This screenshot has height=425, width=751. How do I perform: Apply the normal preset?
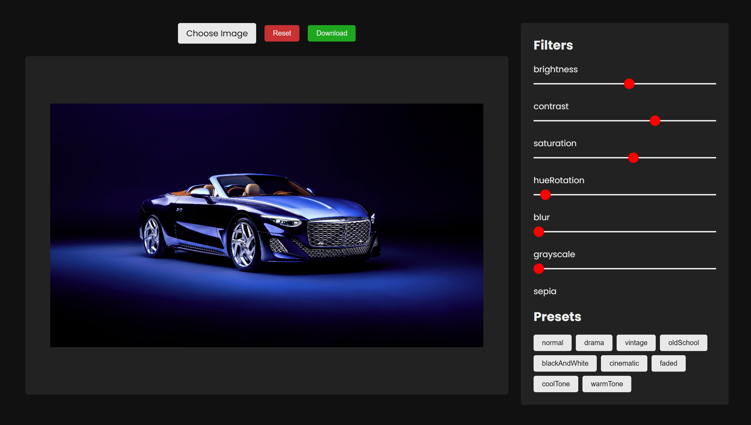click(552, 343)
